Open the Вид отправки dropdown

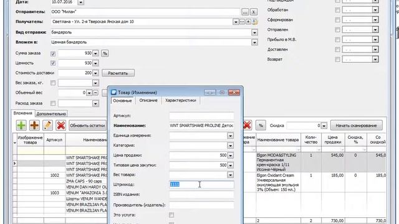point(254,32)
